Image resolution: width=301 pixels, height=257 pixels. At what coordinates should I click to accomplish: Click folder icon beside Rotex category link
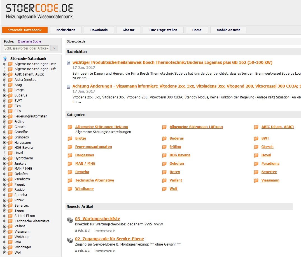click(x=164, y=172)
